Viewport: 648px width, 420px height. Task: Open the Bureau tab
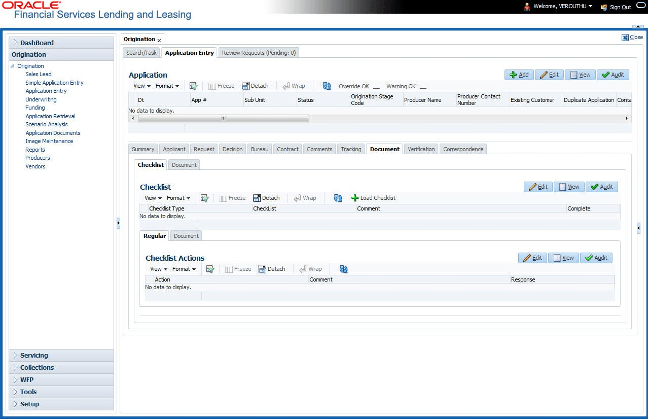click(x=260, y=149)
